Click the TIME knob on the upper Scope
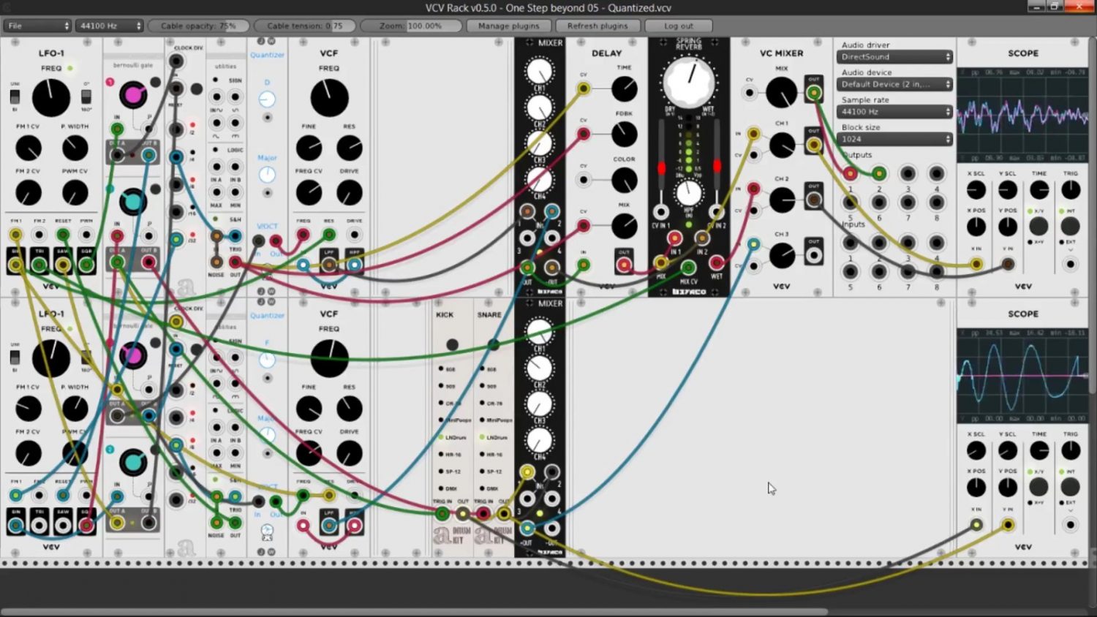Viewport: 1097px width, 617px height. 1038,190
